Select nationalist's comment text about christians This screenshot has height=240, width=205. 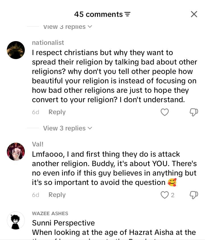pos(114,76)
